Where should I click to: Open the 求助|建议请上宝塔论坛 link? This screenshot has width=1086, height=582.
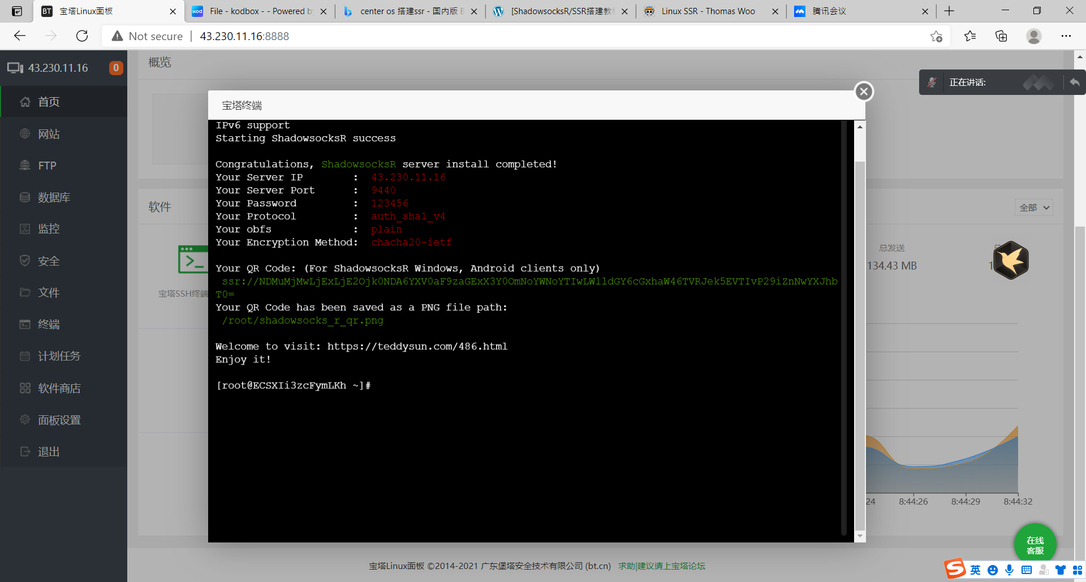[661, 566]
